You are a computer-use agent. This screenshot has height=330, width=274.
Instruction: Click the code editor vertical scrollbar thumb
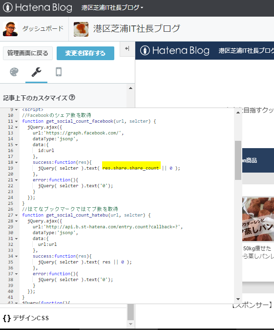(238, 160)
